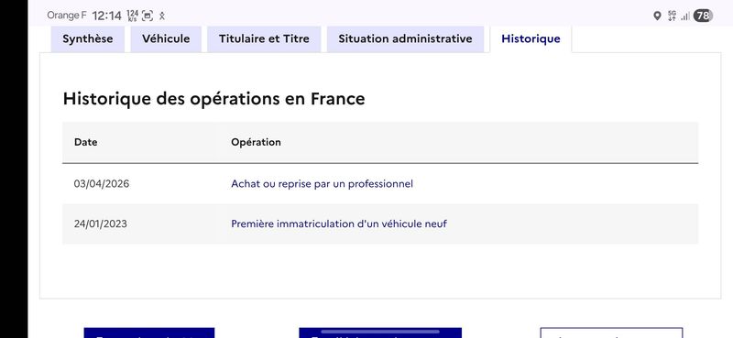Tap the white outlined button at bottom right

click(611, 333)
